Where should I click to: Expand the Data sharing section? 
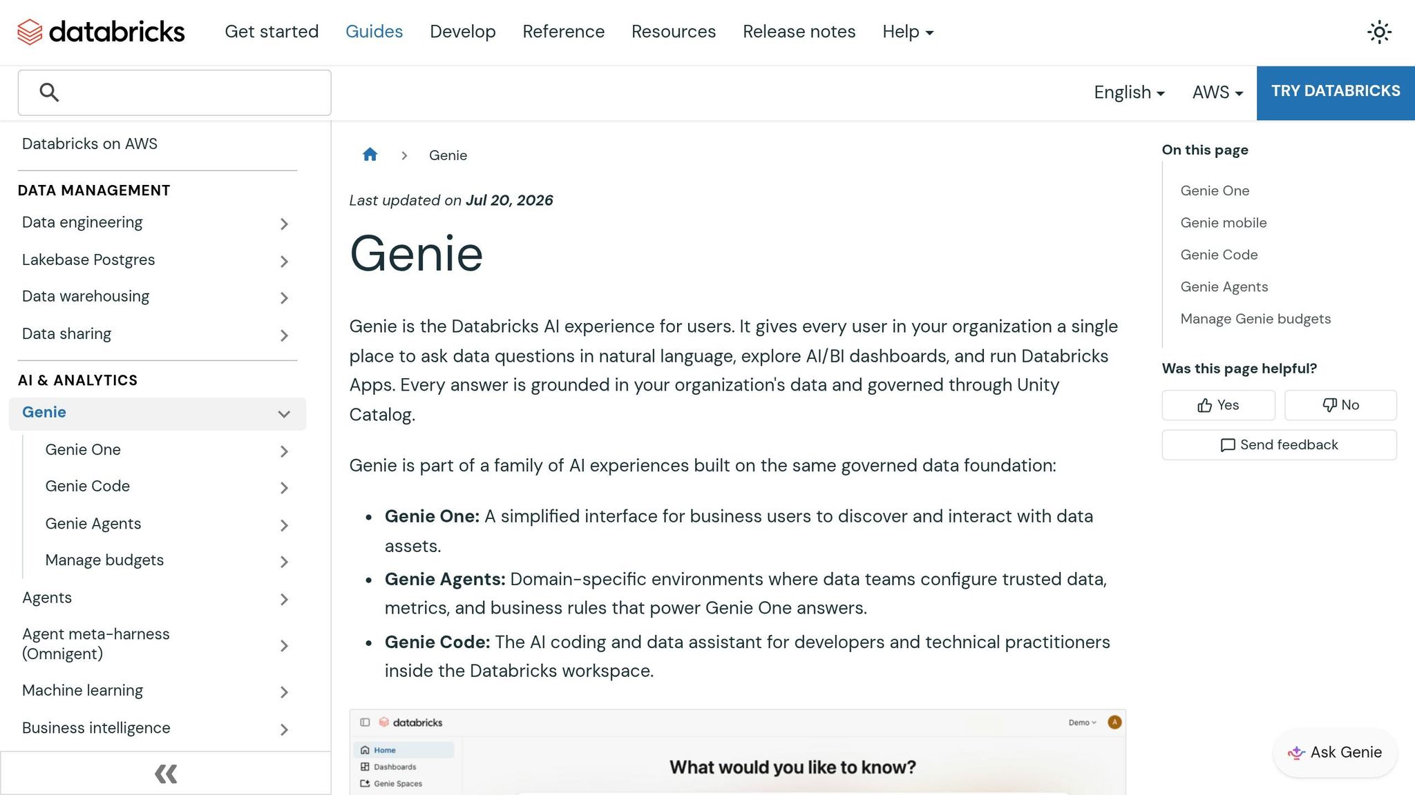(284, 335)
